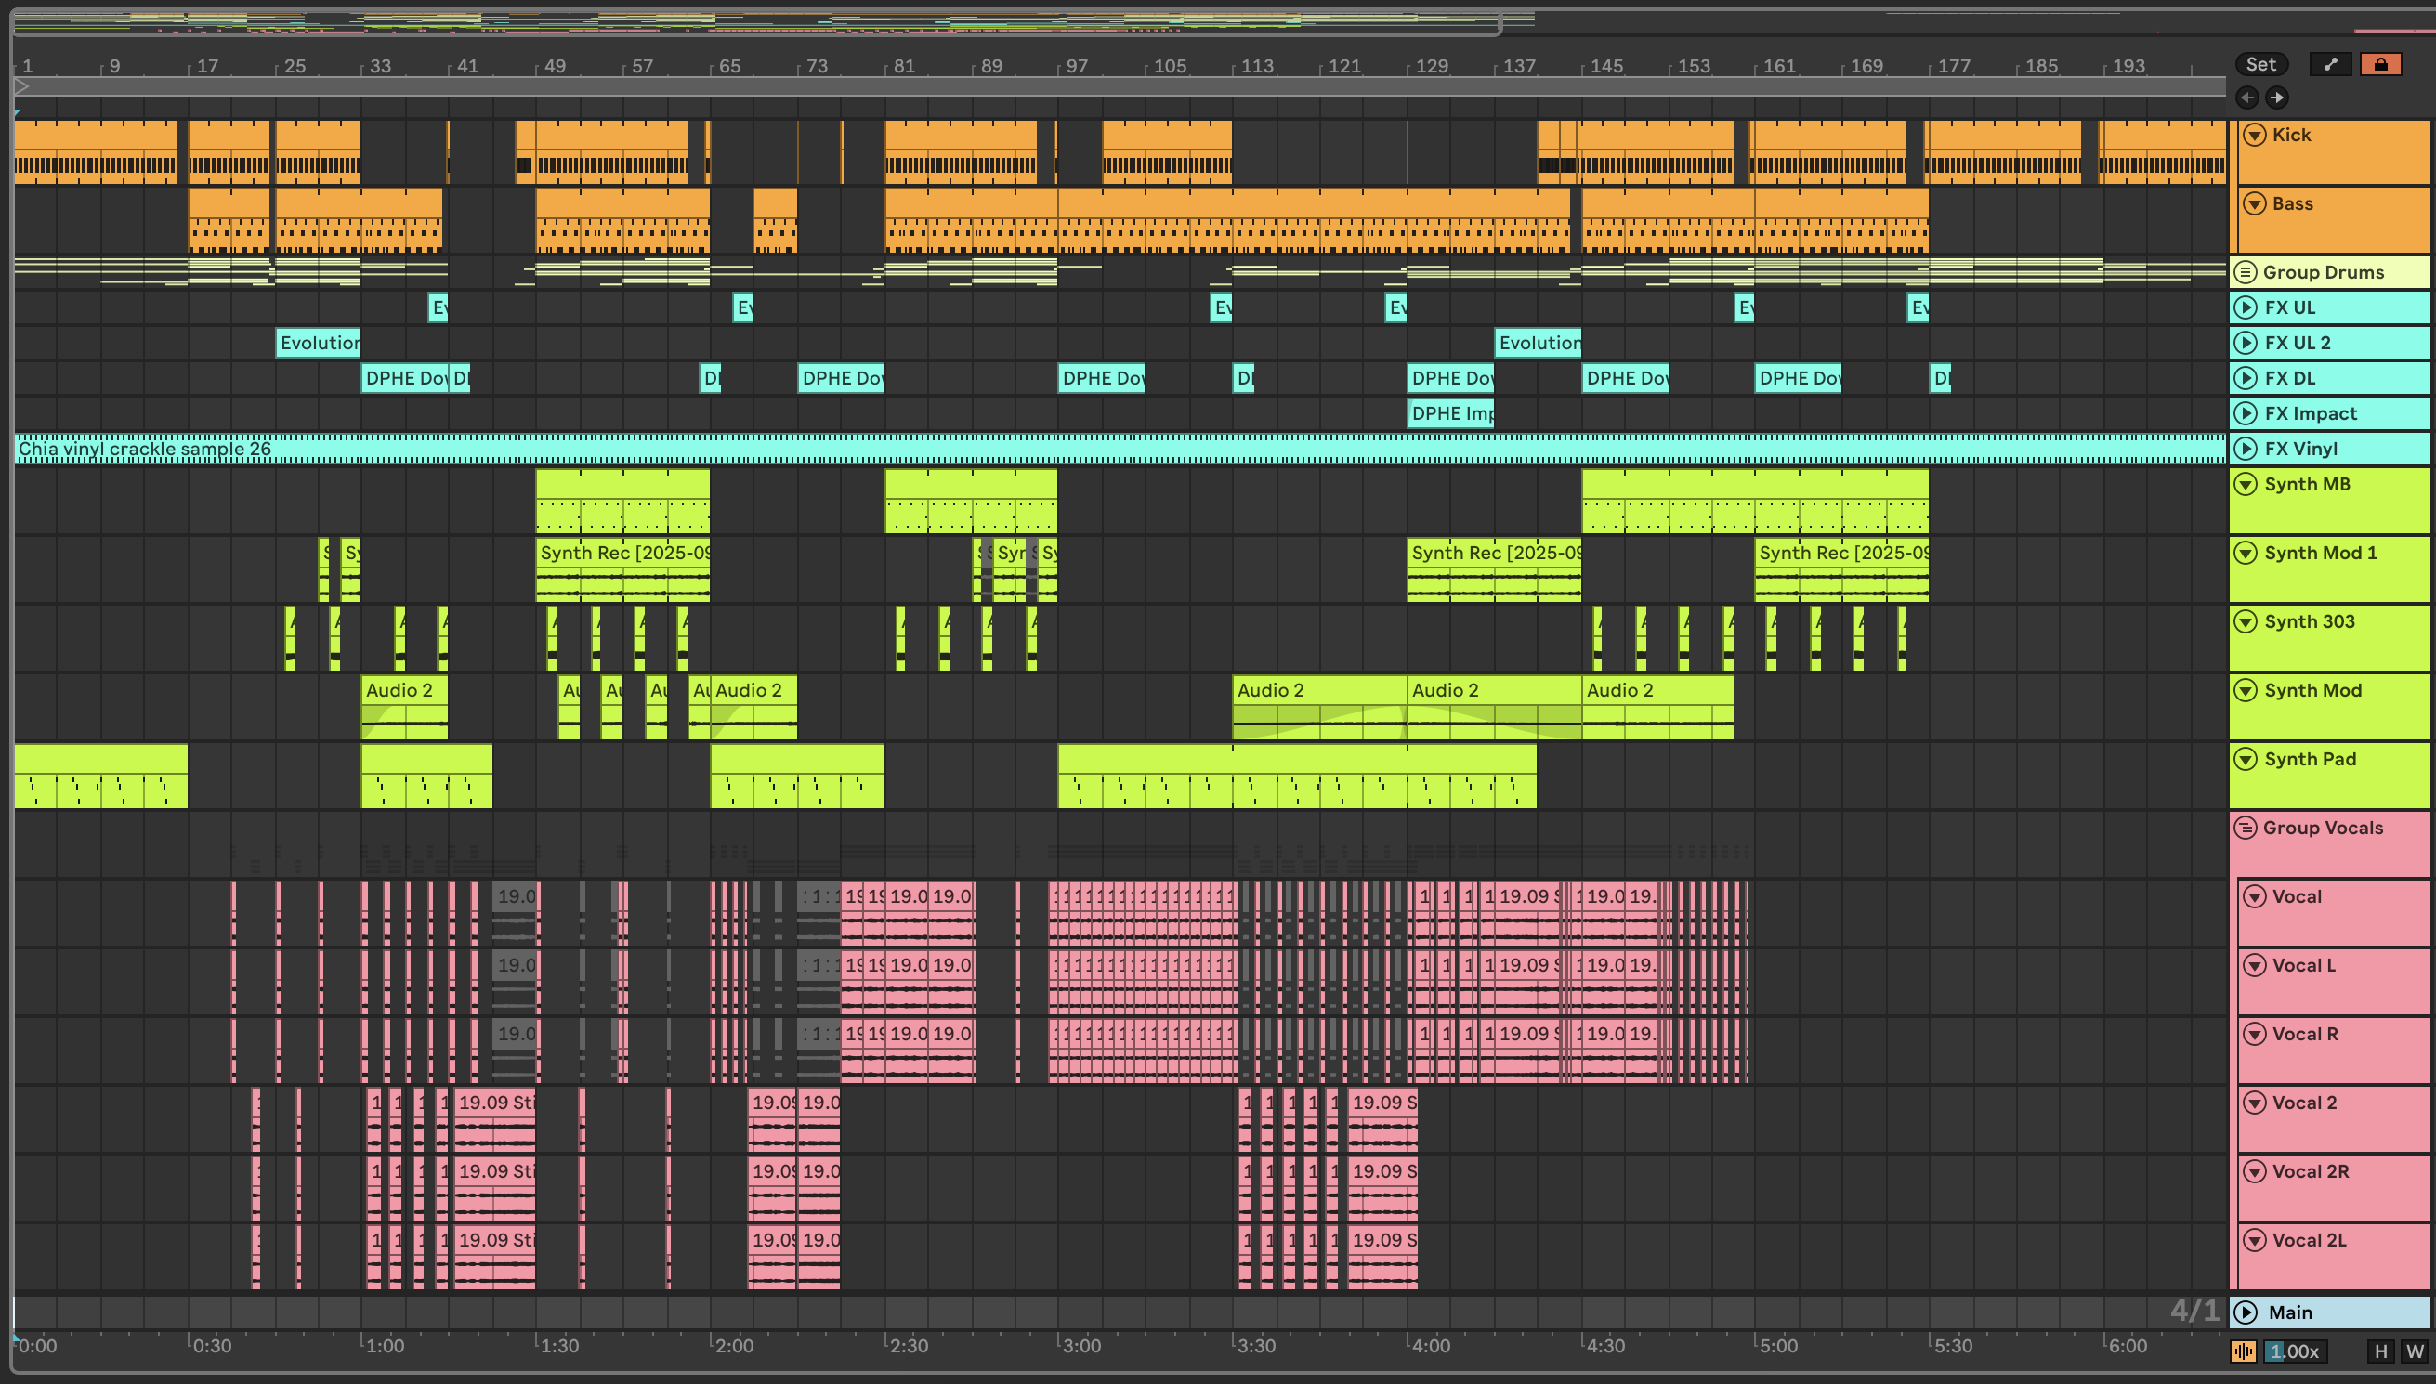Toggle the orange lock envelopes button
2436x1384 pixels.
pos(2380,65)
